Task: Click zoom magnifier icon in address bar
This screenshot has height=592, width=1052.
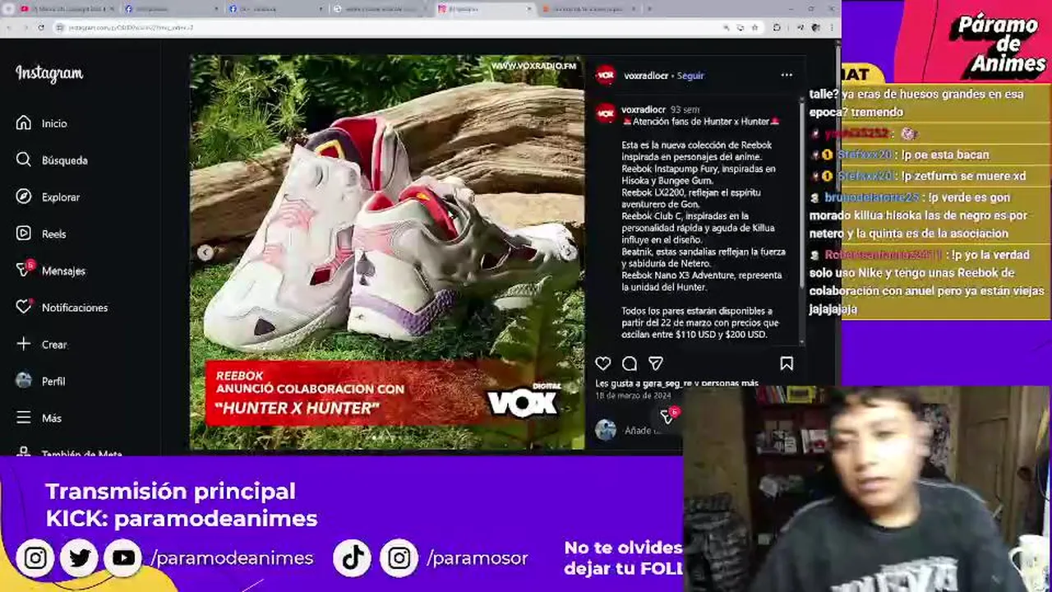Action: click(x=726, y=27)
